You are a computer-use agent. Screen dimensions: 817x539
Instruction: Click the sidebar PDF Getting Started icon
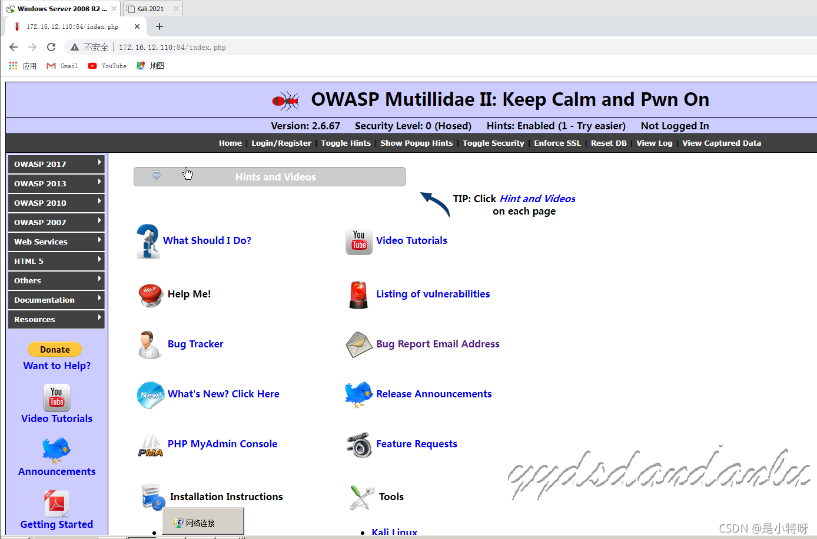(x=57, y=504)
